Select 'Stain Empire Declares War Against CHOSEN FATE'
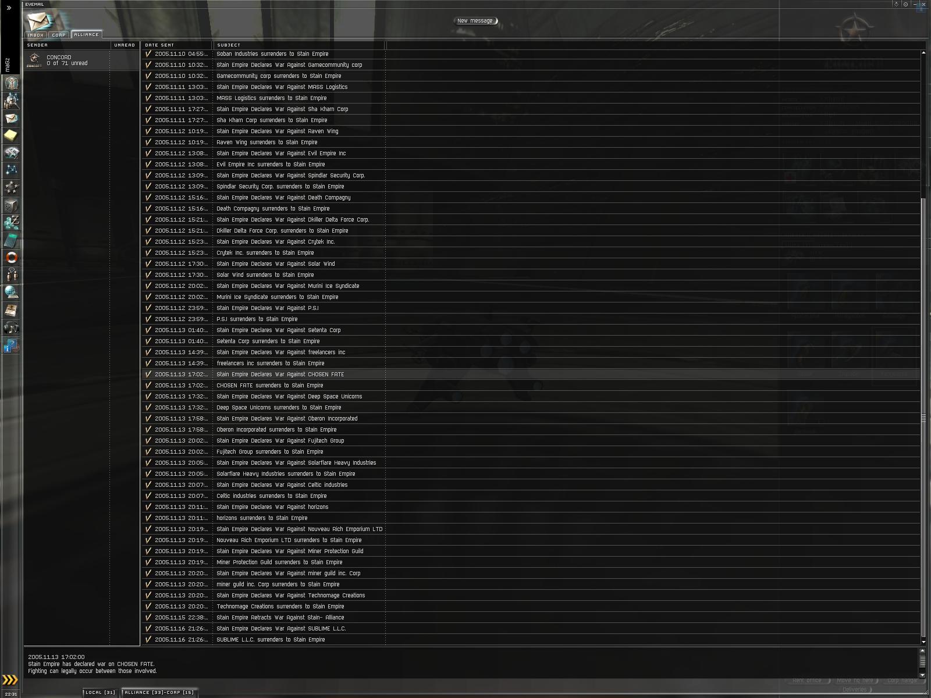931x698 pixels. pyautogui.click(x=531, y=374)
